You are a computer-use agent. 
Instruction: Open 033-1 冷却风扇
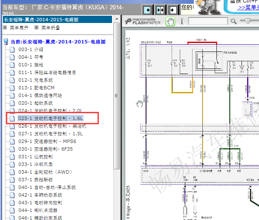35,164
